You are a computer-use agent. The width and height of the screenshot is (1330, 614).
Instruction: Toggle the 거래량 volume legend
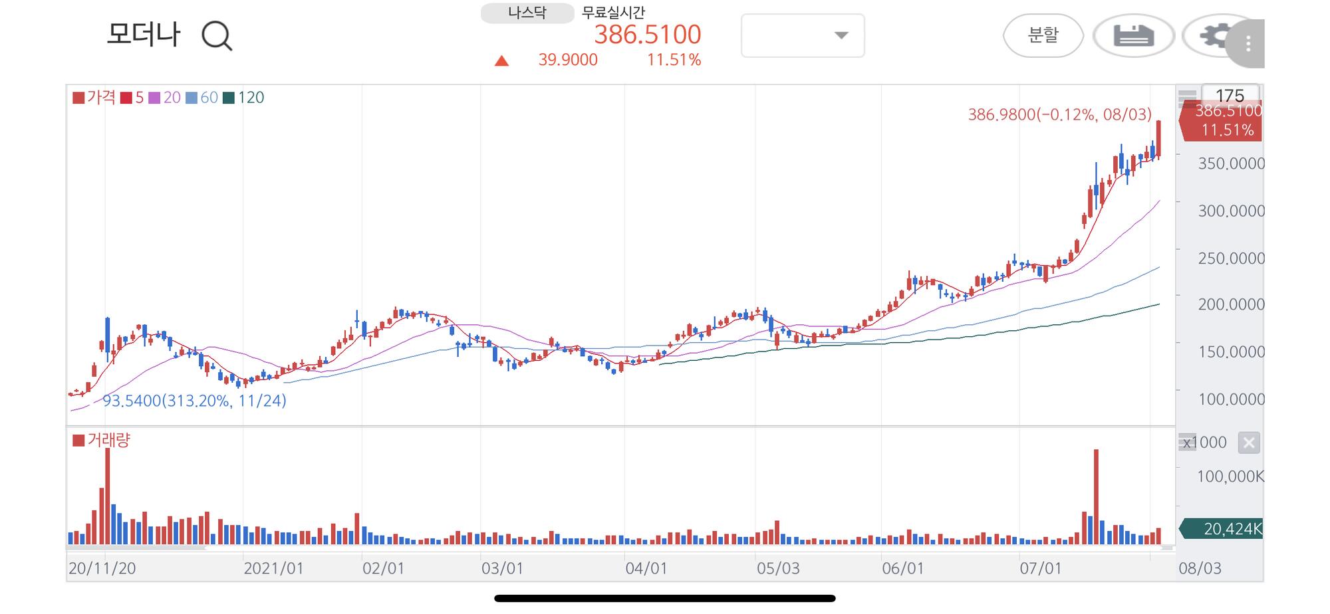[x=102, y=440]
